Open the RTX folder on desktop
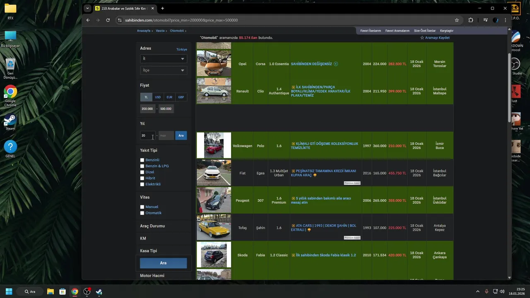530x298 pixels. (10, 11)
